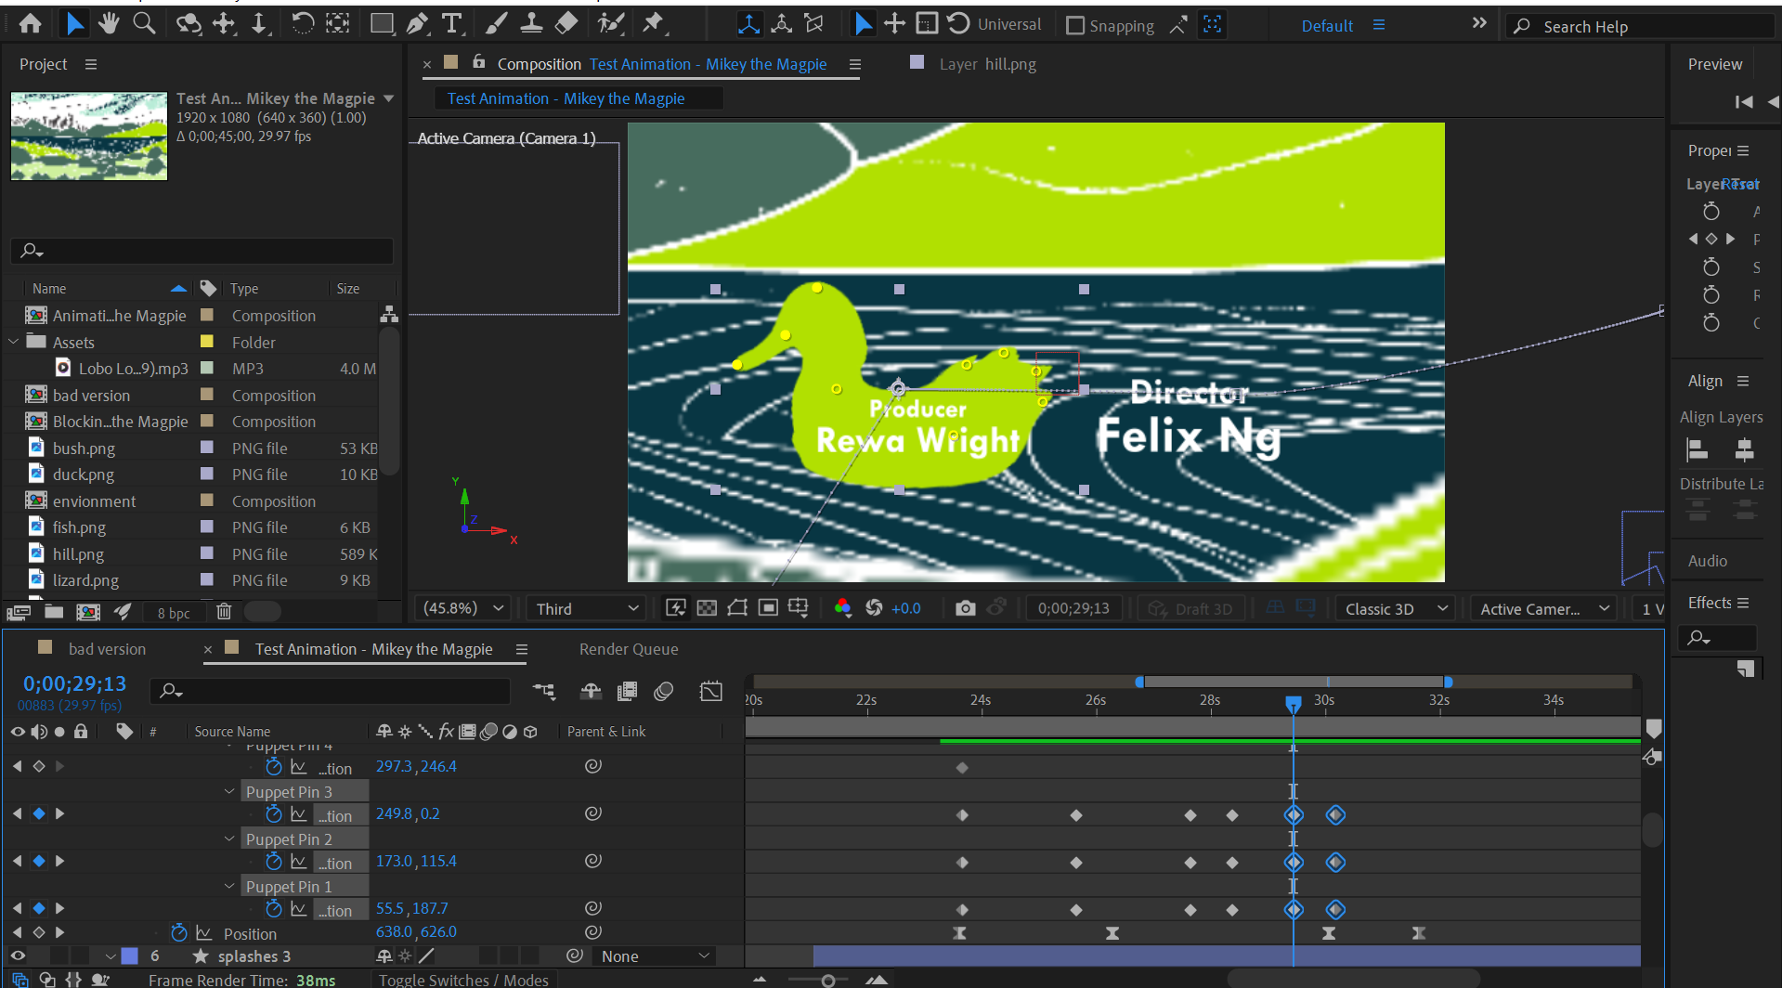
Task: Click Toggle Switches / Modes button
Action: pyautogui.click(x=463, y=980)
